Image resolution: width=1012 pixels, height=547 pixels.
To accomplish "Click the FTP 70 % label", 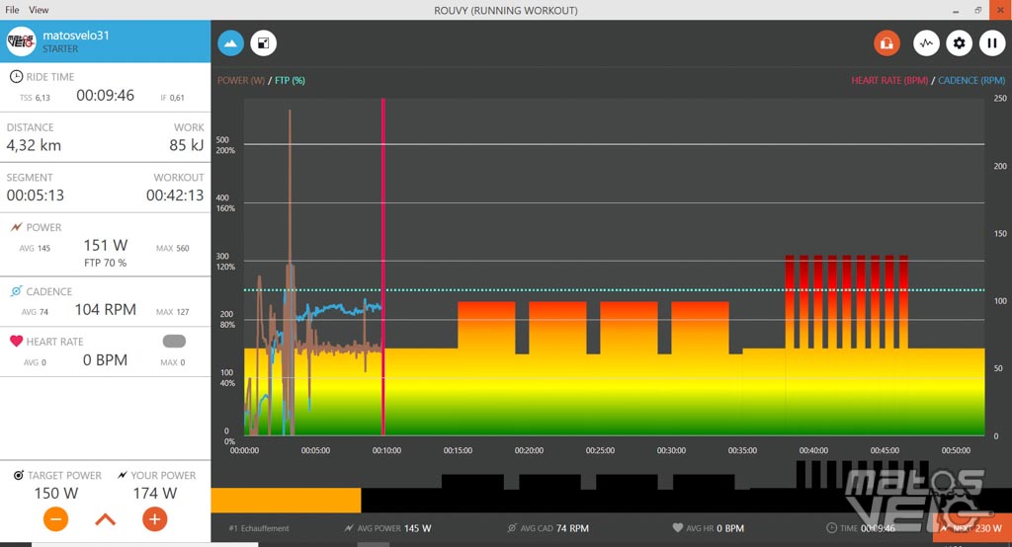I will 105,264.
